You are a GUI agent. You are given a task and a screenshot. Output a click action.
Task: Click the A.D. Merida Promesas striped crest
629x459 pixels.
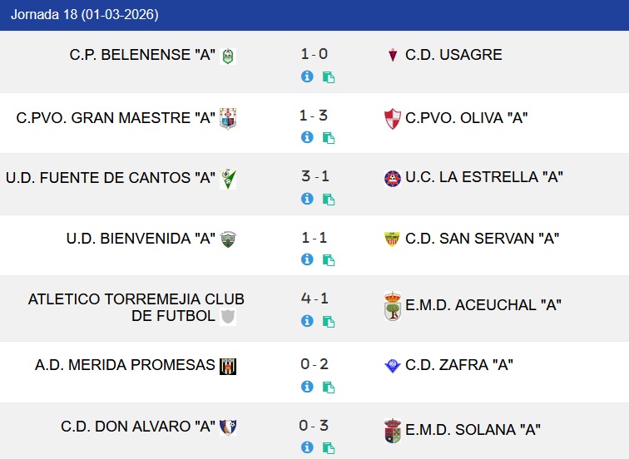pyautogui.click(x=227, y=366)
